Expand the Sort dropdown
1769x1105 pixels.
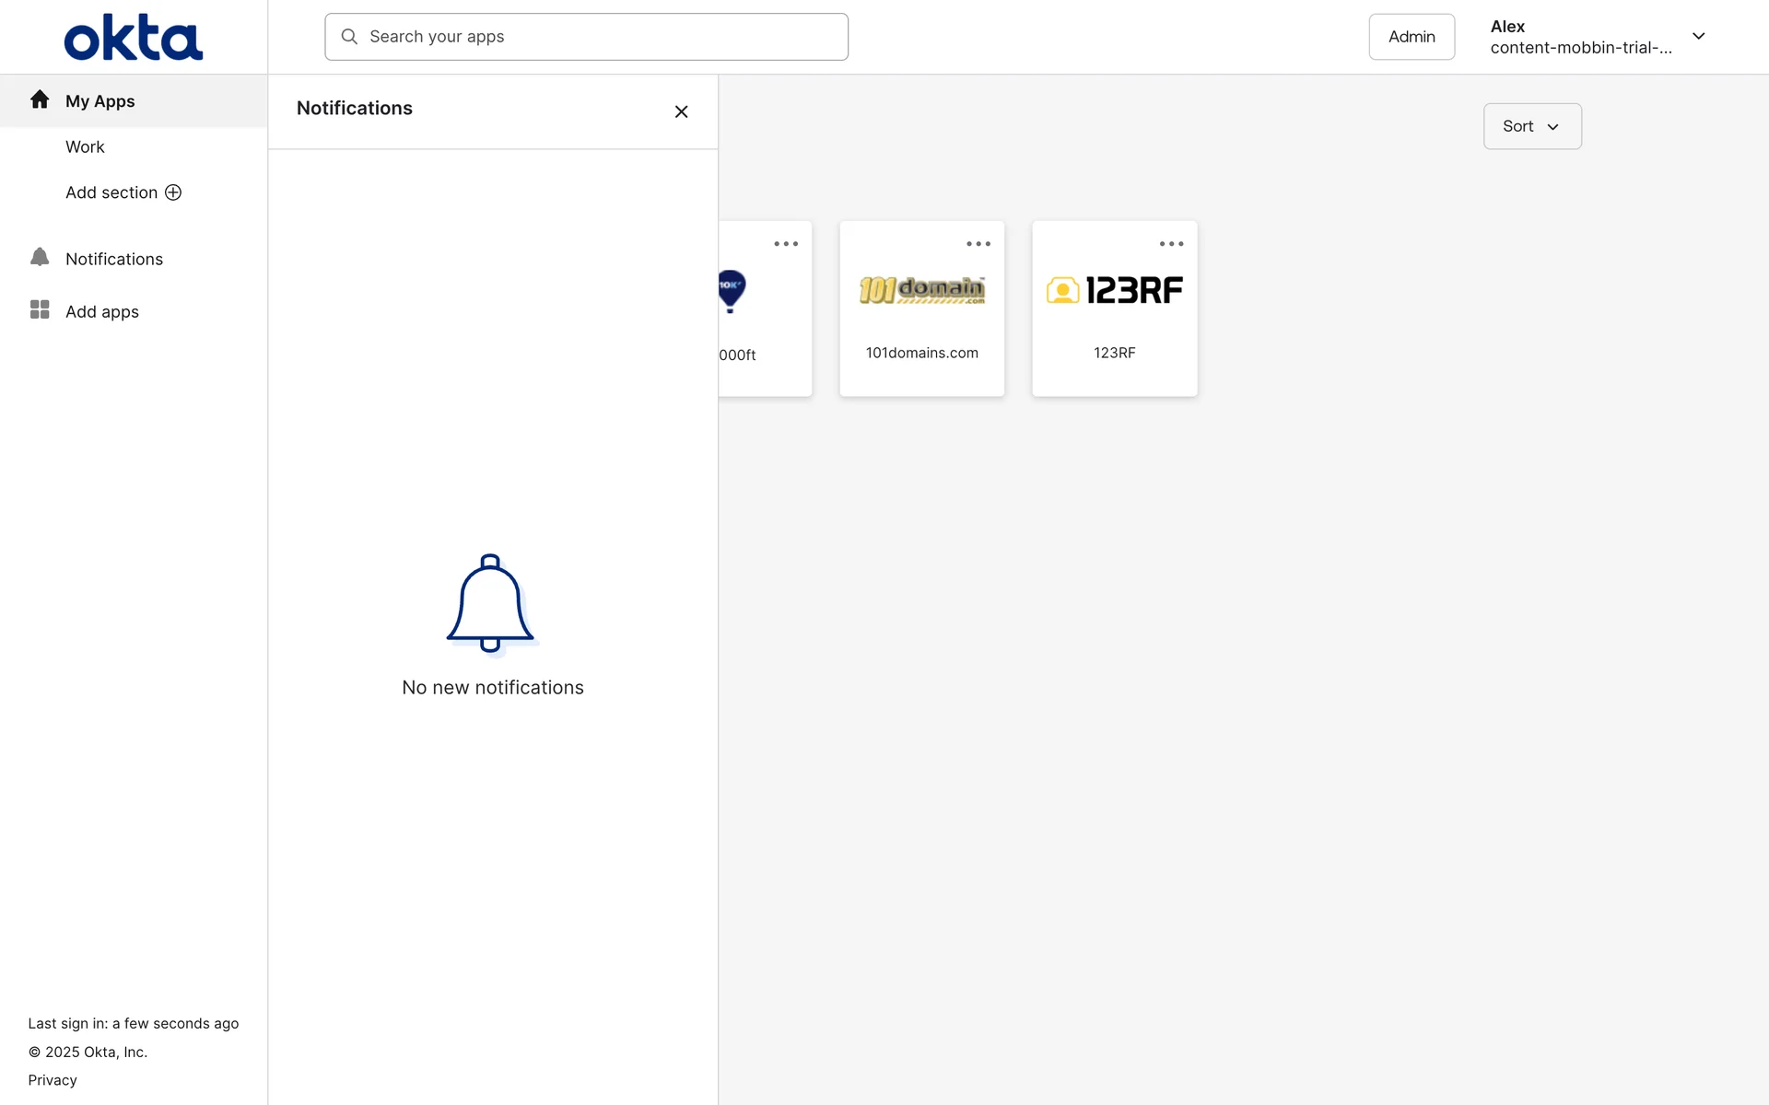[1531, 126]
